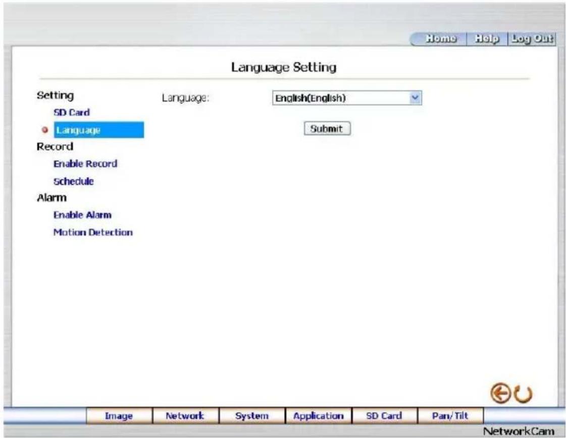This screenshot has height=438, width=566.
Task: Click the NetworkCam label
Action: point(519,431)
